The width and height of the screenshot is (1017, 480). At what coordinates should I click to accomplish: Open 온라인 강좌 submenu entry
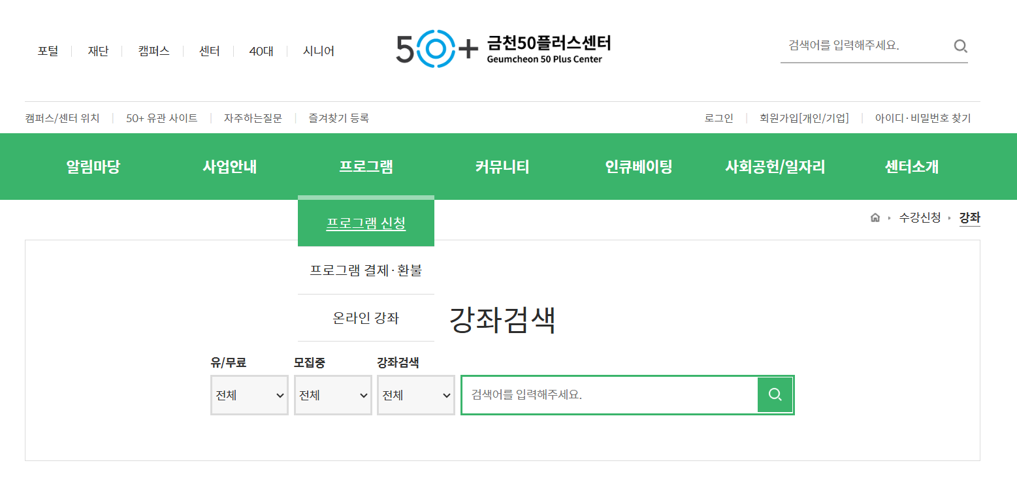tap(366, 318)
